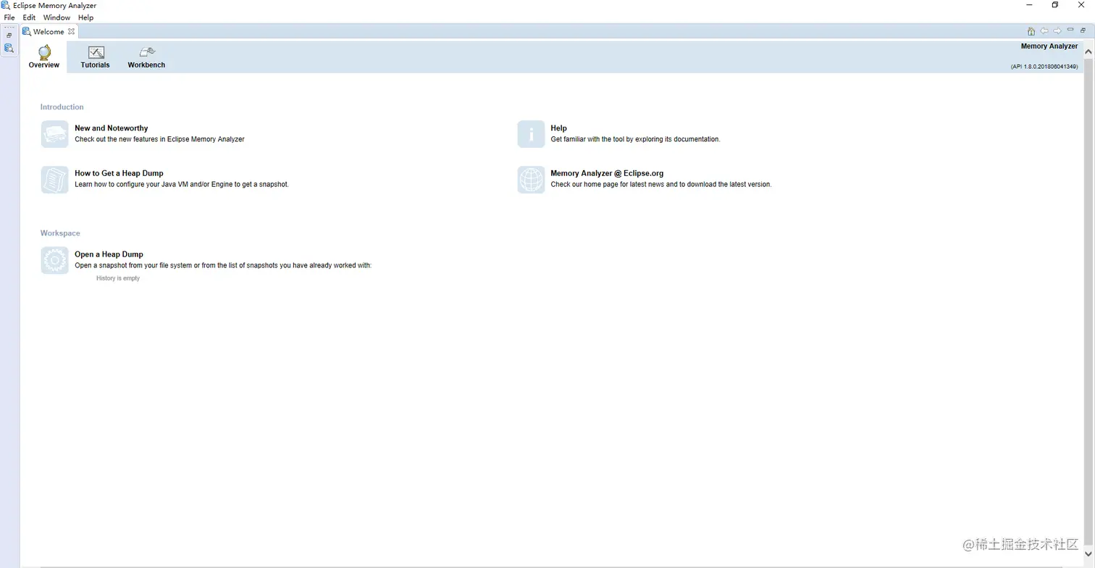Click the back arrow in the Welcome toolbar
The width and height of the screenshot is (1095, 568).
1044,30
